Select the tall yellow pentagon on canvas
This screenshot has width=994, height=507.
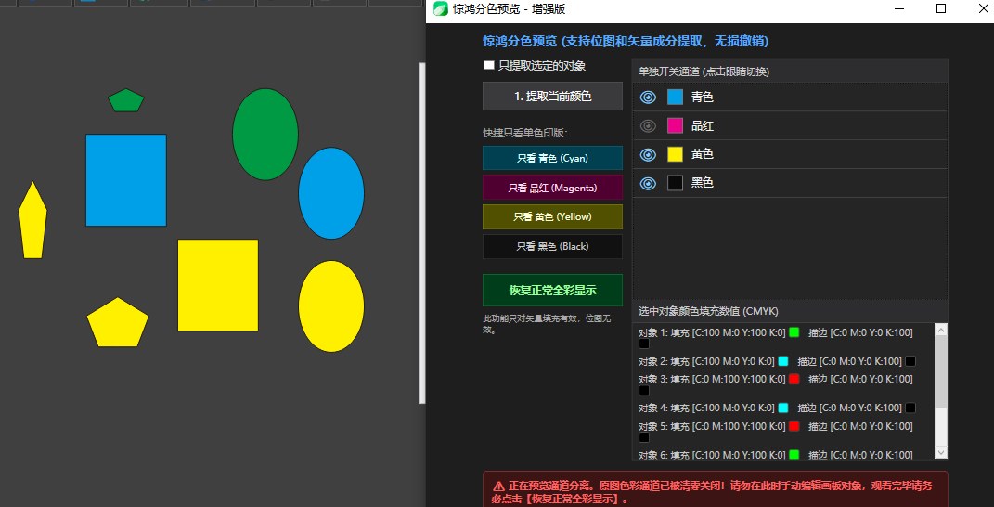(33, 220)
